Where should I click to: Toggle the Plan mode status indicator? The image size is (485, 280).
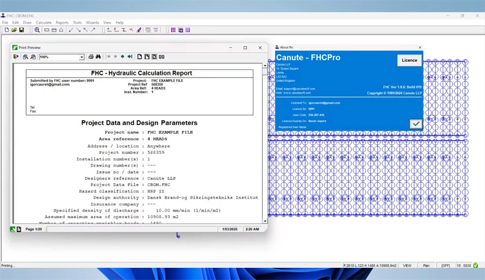point(426,266)
